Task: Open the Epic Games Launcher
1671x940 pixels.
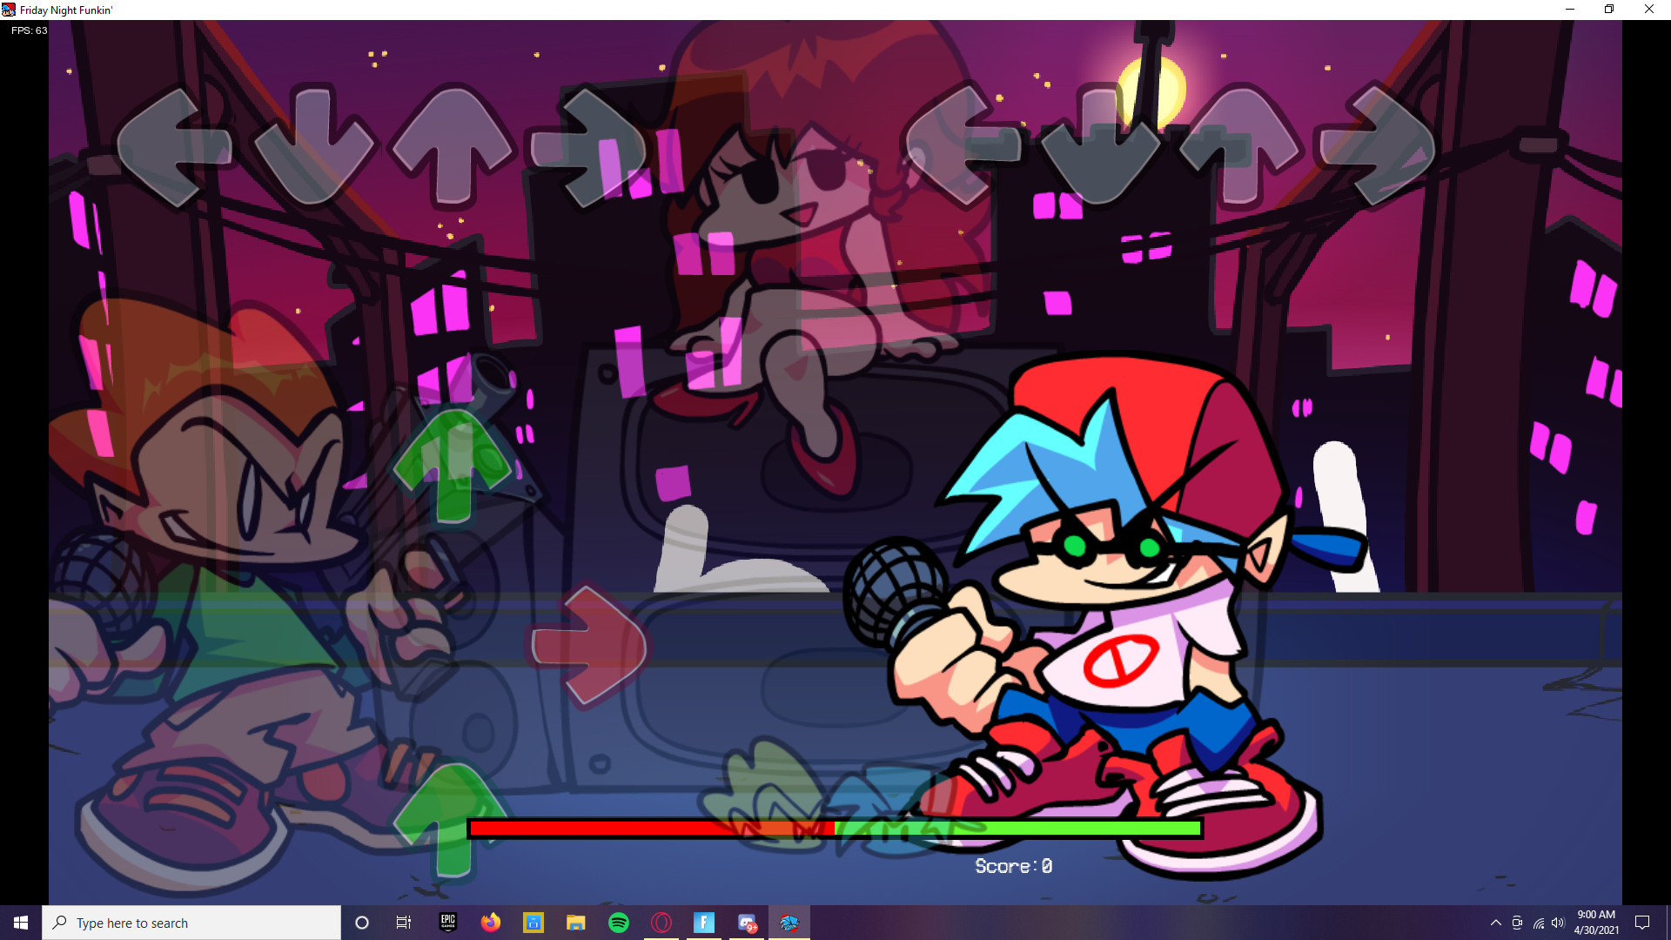Action: tap(446, 923)
